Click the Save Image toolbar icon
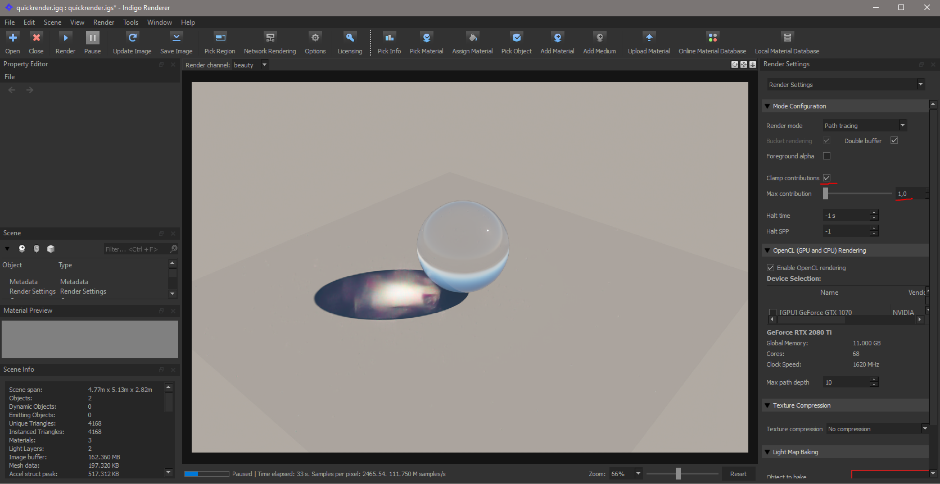940x484 pixels. [176, 38]
